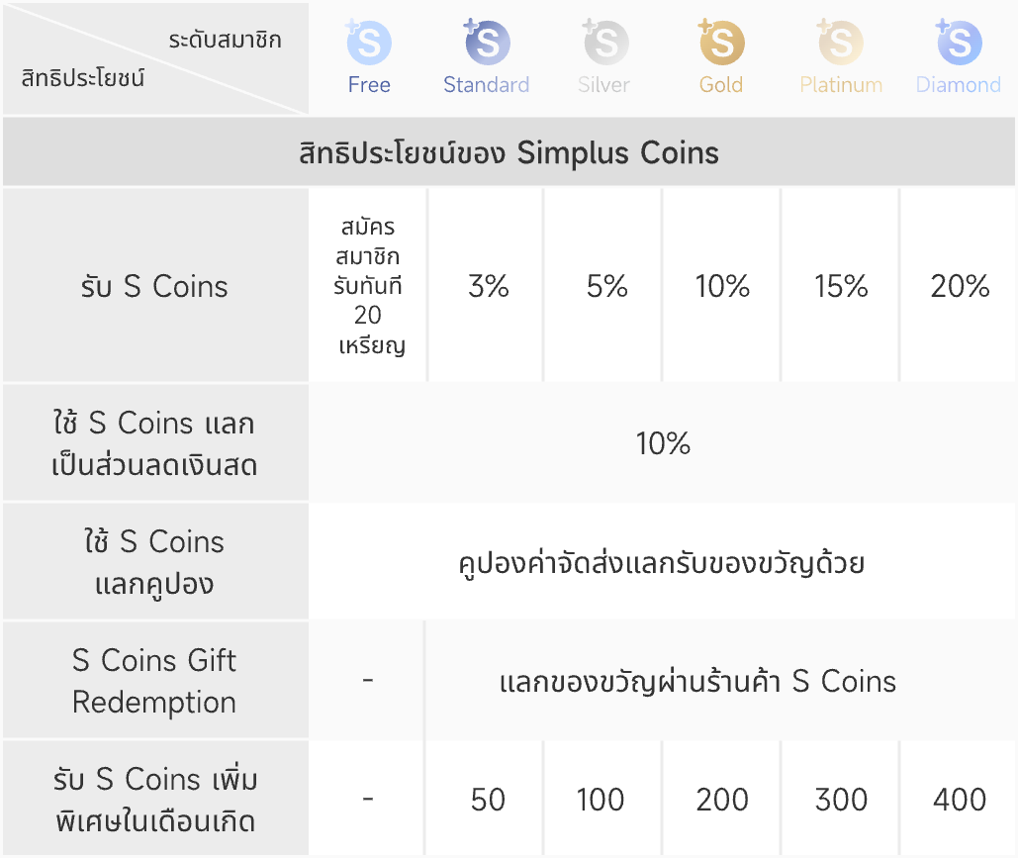Screen dimensions: 1018x858
Task: Click the S Coins Gift Redemption label
Action: [x=154, y=681]
